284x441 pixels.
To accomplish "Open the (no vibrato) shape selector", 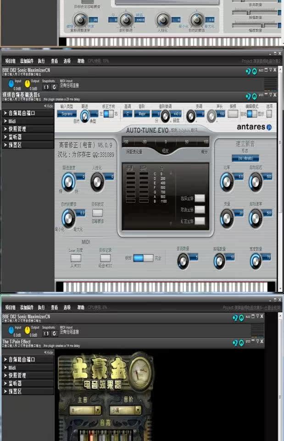I will [245, 158].
